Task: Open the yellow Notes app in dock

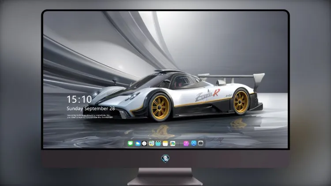Action: [165, 144]
